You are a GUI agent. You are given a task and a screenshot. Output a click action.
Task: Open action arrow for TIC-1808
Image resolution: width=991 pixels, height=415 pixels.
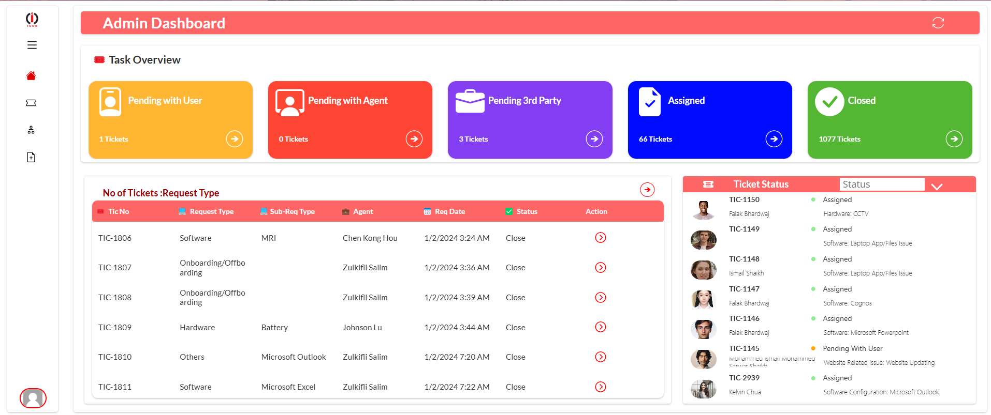coord(601,297)
